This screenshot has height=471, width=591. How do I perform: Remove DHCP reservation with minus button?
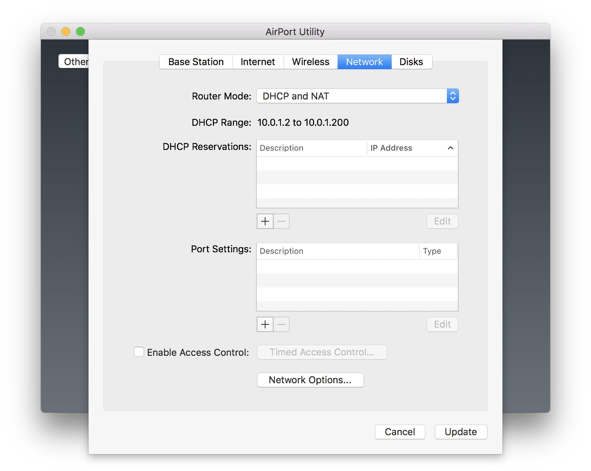coord(281,221)
